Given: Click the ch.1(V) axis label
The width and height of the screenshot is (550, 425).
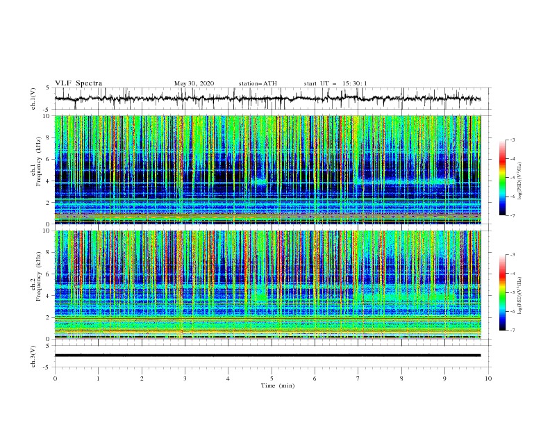Looking at the screenshot, I should point(33,99).
